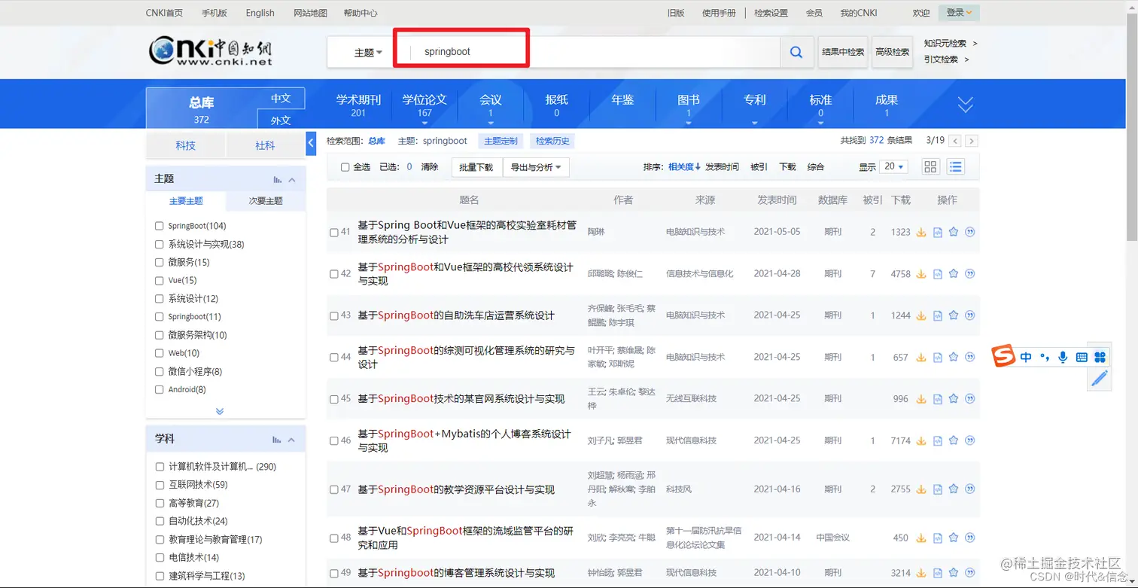This screenshot has height=588, width=1138.
Task: Open 导出与分析 dropdown menu
Action: [x=537, y=167]
